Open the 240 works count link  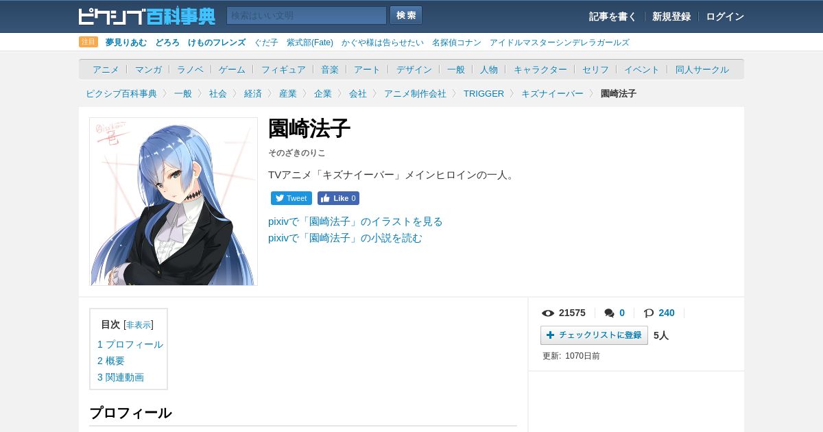pyautogui.click(x=667, y=313)
